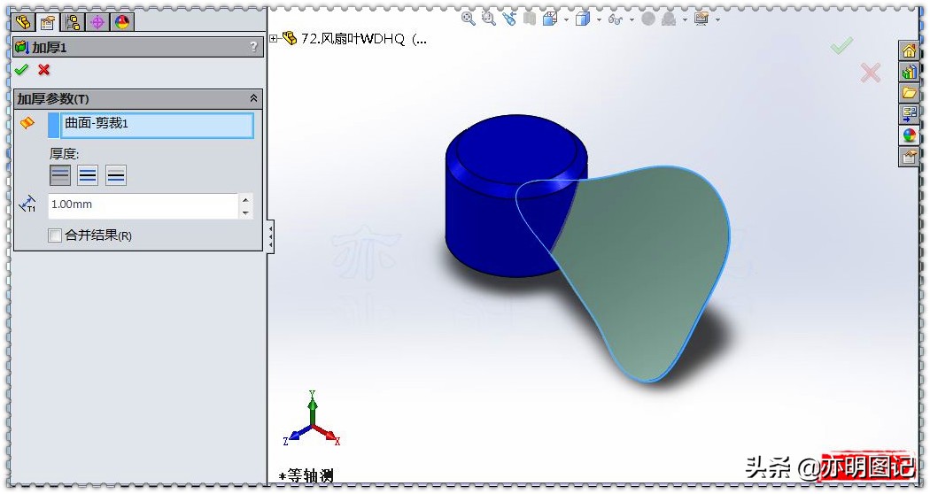This screenshot has height=494, width=930.
Task: Open the Display Style dropdown arrow
Action: point(599,19)
